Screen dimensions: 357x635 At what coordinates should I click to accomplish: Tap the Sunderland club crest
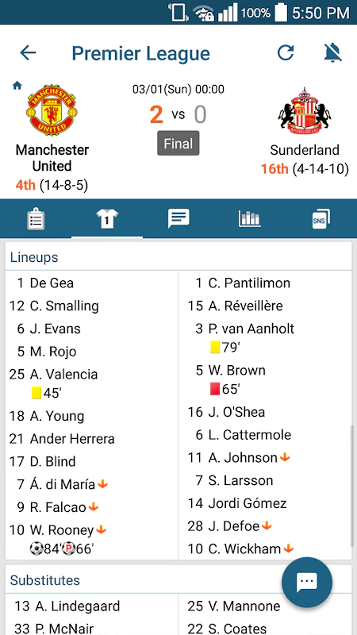[x=305, y=111]
